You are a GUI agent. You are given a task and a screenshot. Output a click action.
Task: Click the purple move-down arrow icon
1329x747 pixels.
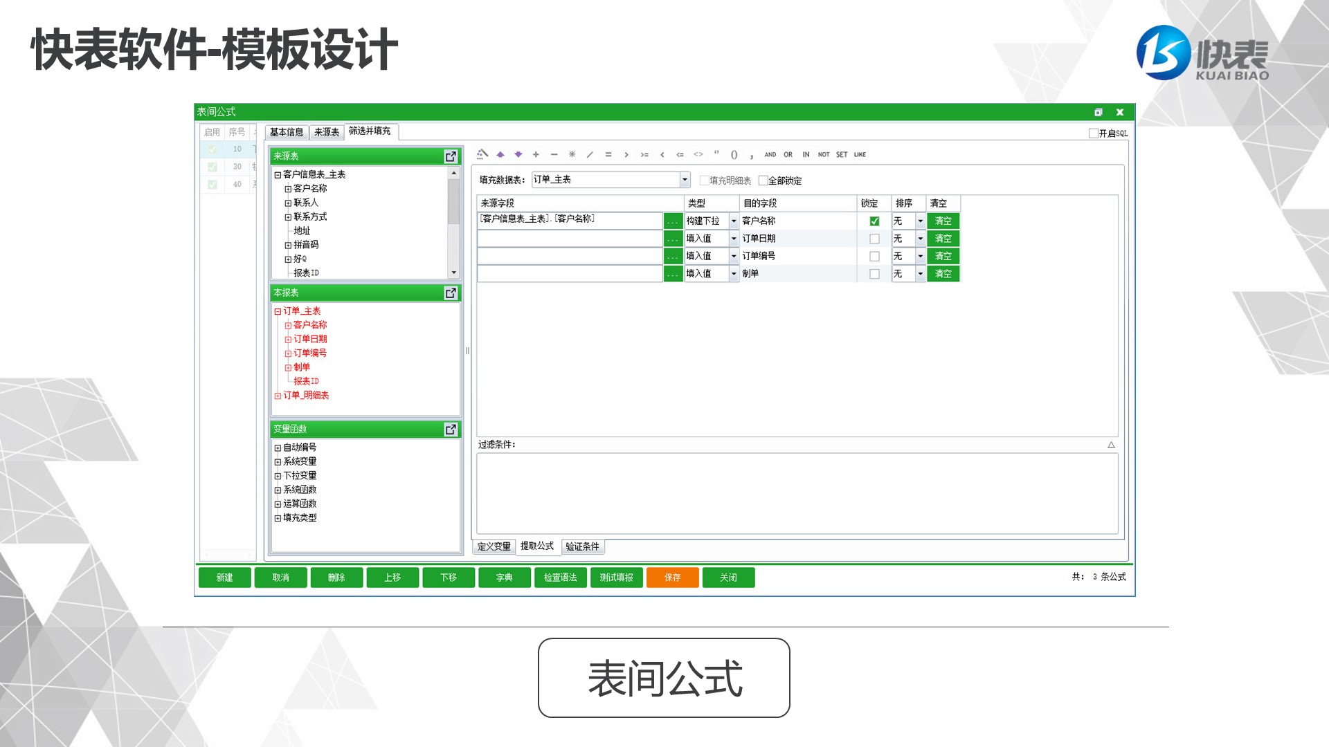coord(518,154)
